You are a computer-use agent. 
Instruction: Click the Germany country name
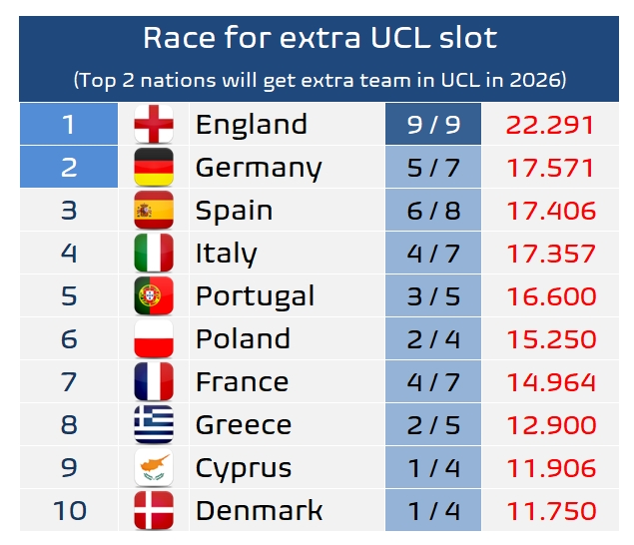259,168
